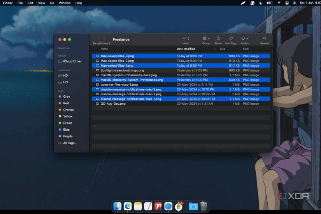Select the Blue tag in sidebar
The image size is (321, 214).
[64, 130]
